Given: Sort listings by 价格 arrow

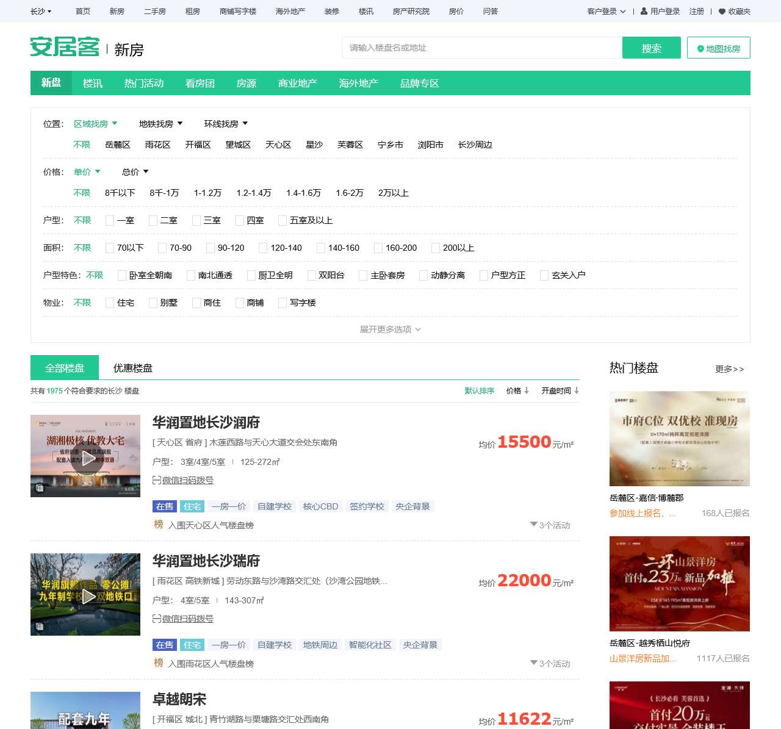Looking at the screenshot, I should pos(526,390).
